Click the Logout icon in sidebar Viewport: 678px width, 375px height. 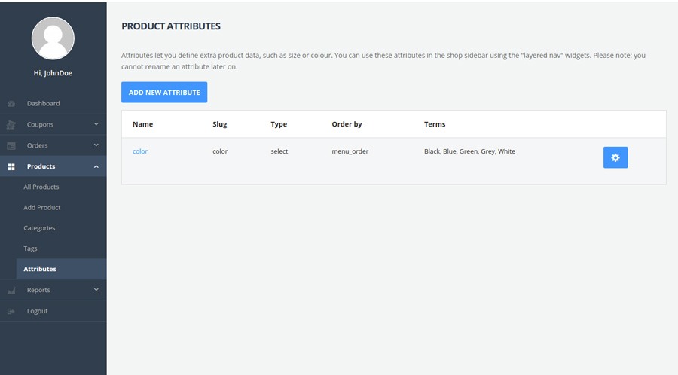click(x=11, y=311)
